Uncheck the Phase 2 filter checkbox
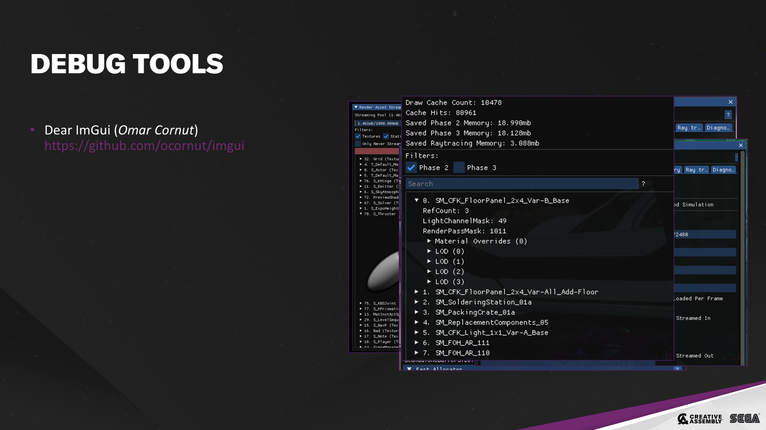The width and height of the screenshot is (766, 430). [x=411, y=168]
